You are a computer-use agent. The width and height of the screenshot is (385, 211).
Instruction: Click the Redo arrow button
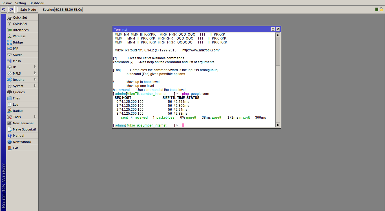[11, 10]
